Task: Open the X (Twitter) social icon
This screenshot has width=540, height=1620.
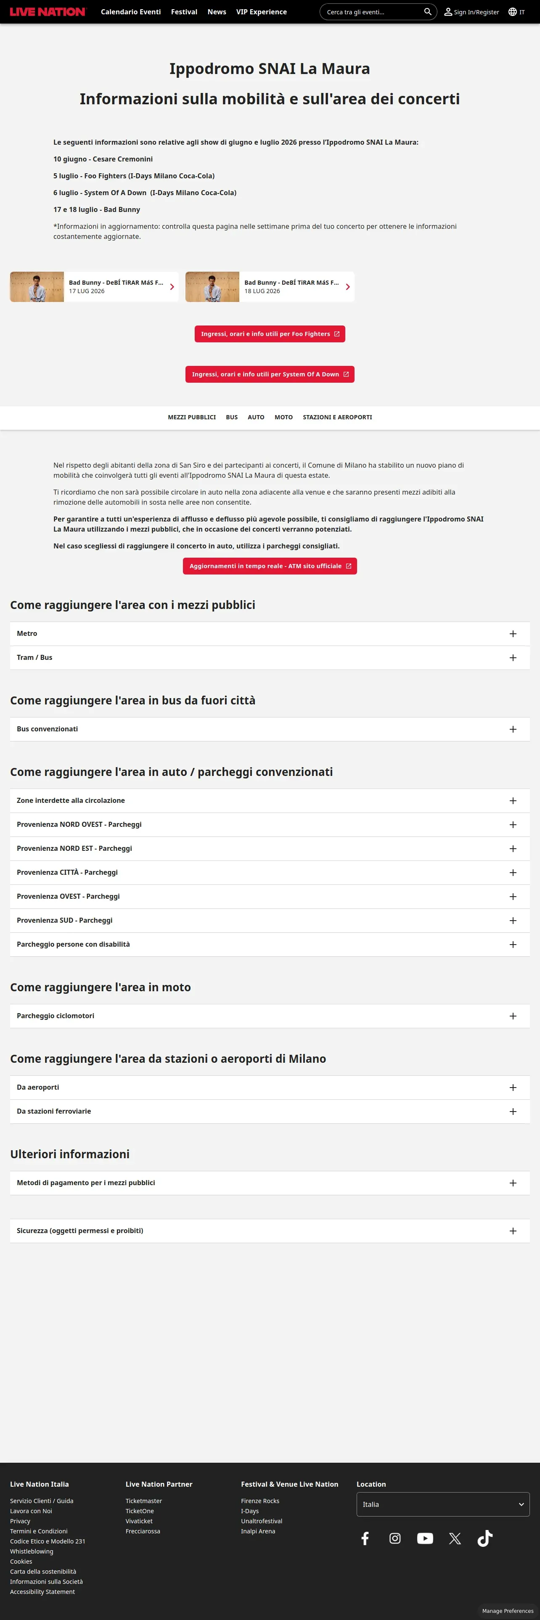Action: [455, 1538]
